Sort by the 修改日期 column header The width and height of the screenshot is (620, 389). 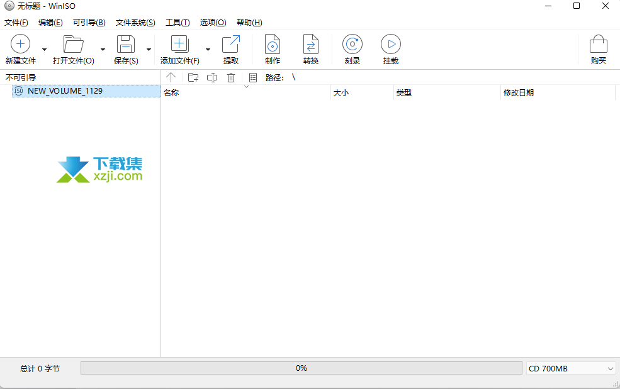coord(558,92)
